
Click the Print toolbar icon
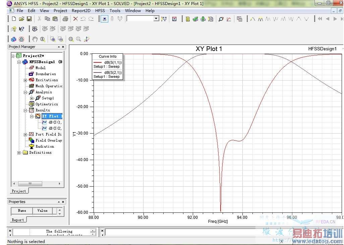click(x=65, y=19)
